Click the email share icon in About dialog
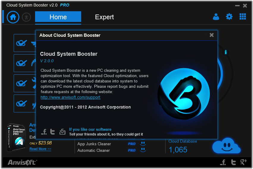Image resolution: width=253 pixels, height=169 pixels. [62, 132]
